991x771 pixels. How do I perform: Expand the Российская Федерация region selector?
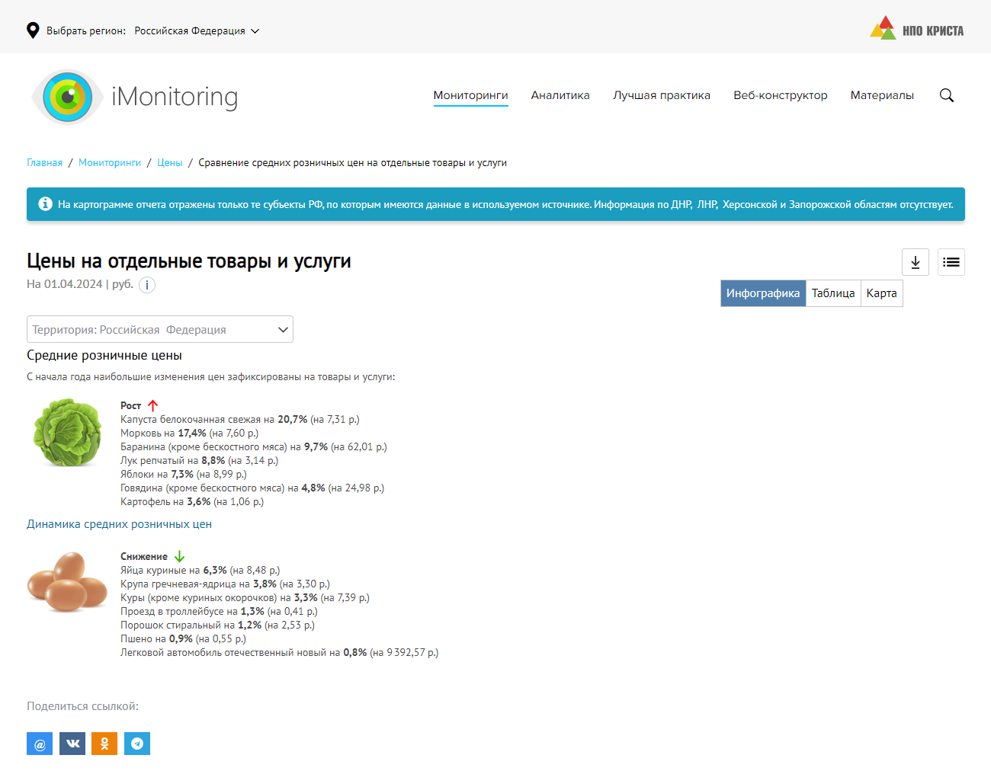coord(197,31)
